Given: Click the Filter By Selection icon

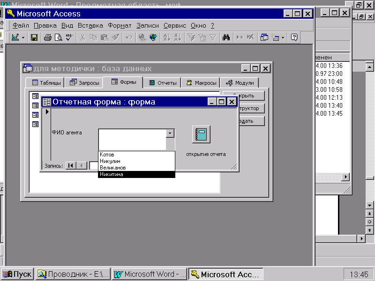Looking at the screenshot, I should [191, 37].
